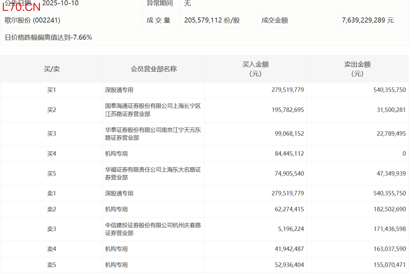414x275 pixels.
Task: Click 深股通专用 in the 买1 row
Action: (x=119, y=90)
